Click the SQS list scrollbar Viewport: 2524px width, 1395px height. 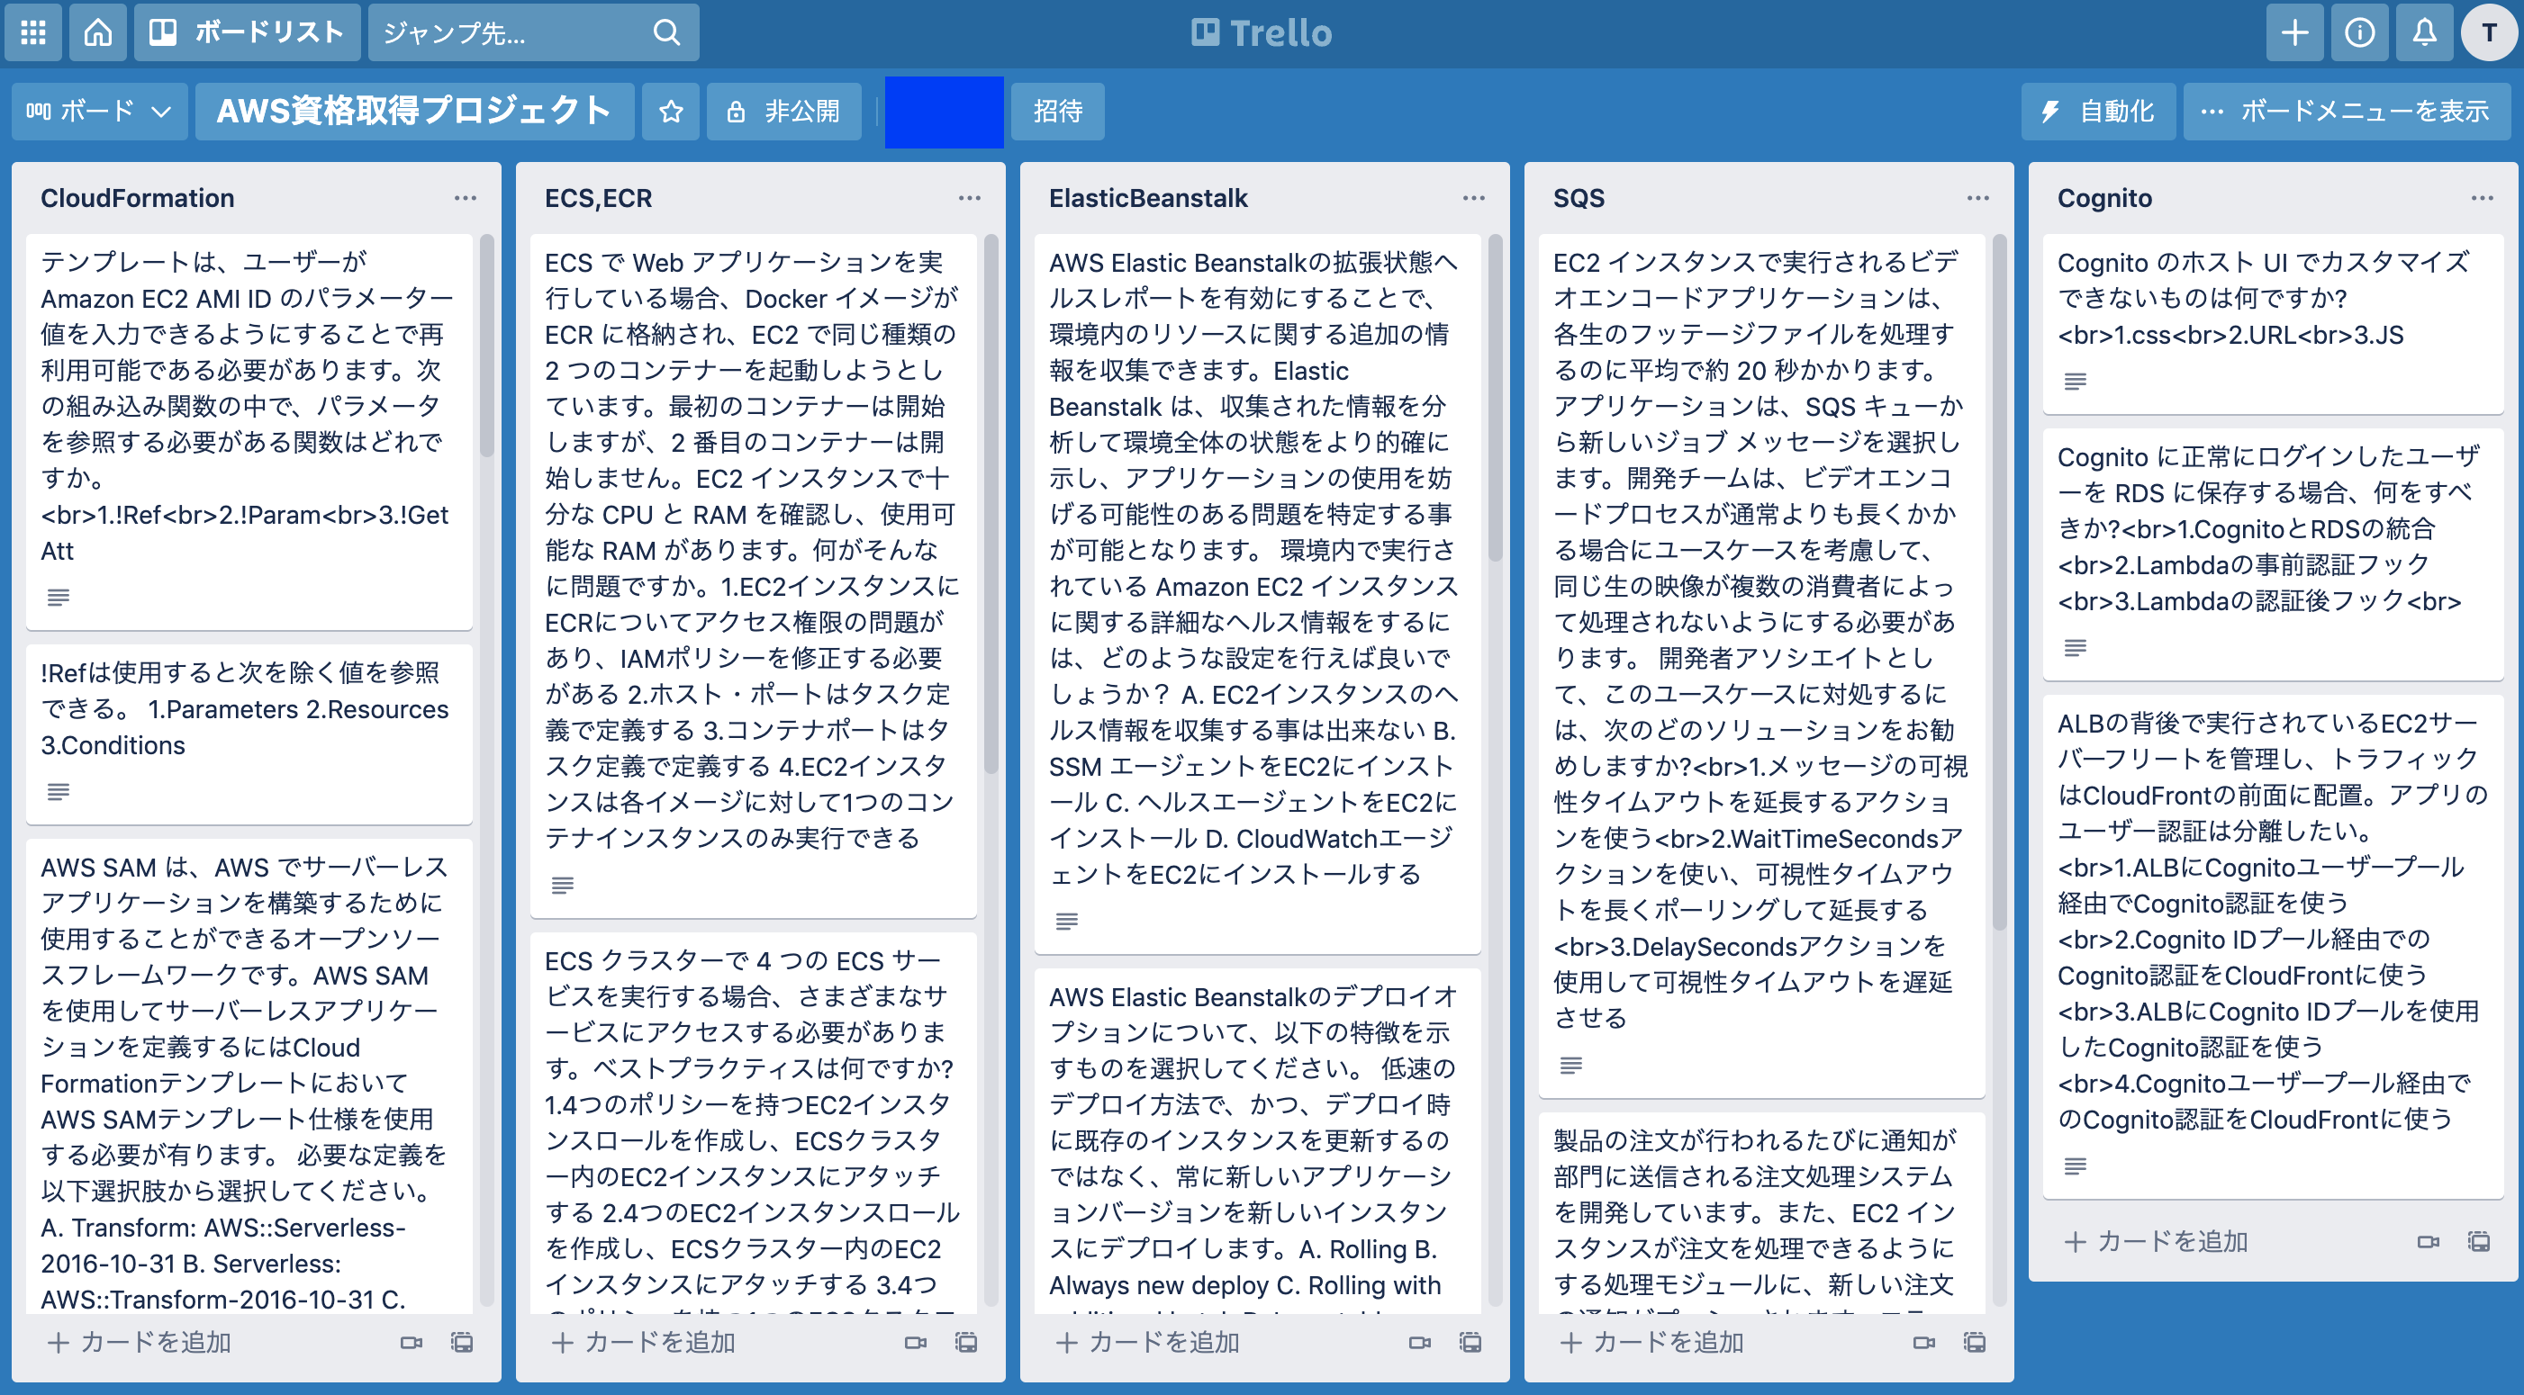(x=2000, y=582)
